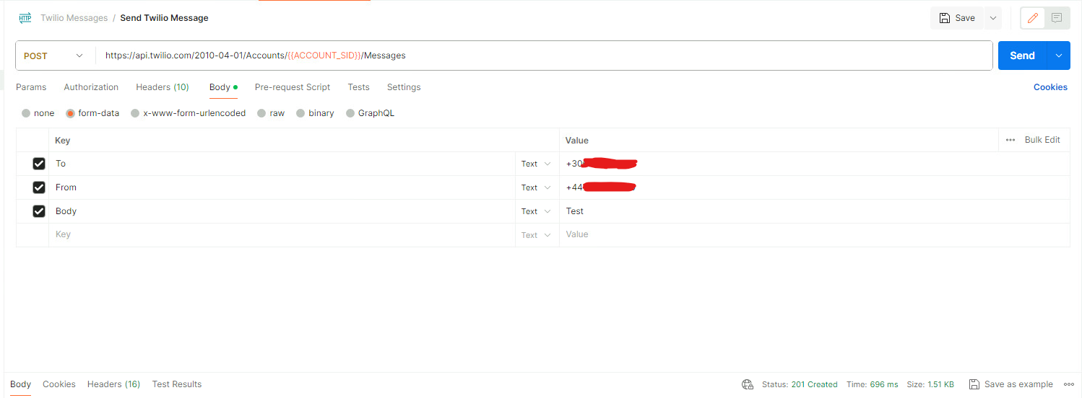Open the response Body tab

[x=20, y=384]
